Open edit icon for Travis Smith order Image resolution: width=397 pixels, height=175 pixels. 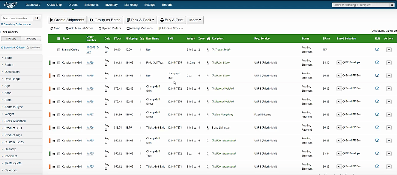tap(377, 49)
